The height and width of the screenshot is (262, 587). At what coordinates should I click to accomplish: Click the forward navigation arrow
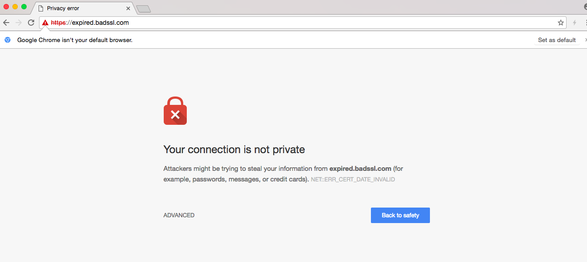tap(19, 23)
